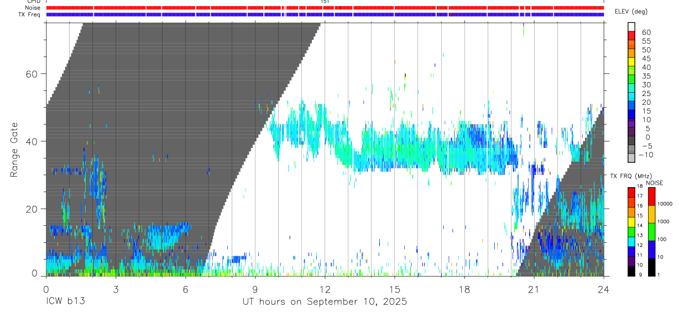The height and width of the screenshot is (313, 679).
Task: Click the −10 label on ELEV color bar
Action: (645, 155)
